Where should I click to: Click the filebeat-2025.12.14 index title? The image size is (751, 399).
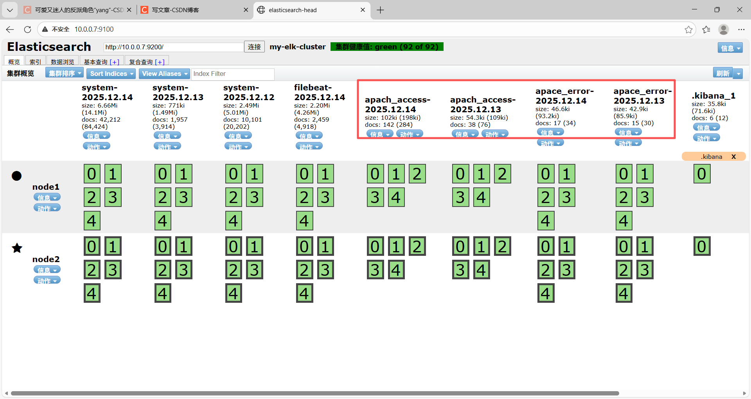tap(320, 92)
